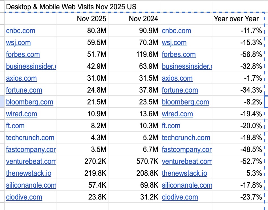Click the ciodive.com link left of 23.8K
The image size is (268, 210).
[x=24, y=197]
